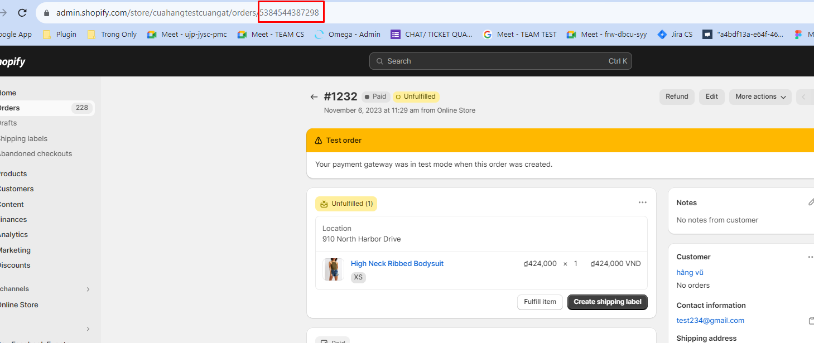
Task: Click the Refund button
Action: click(677, 96)
